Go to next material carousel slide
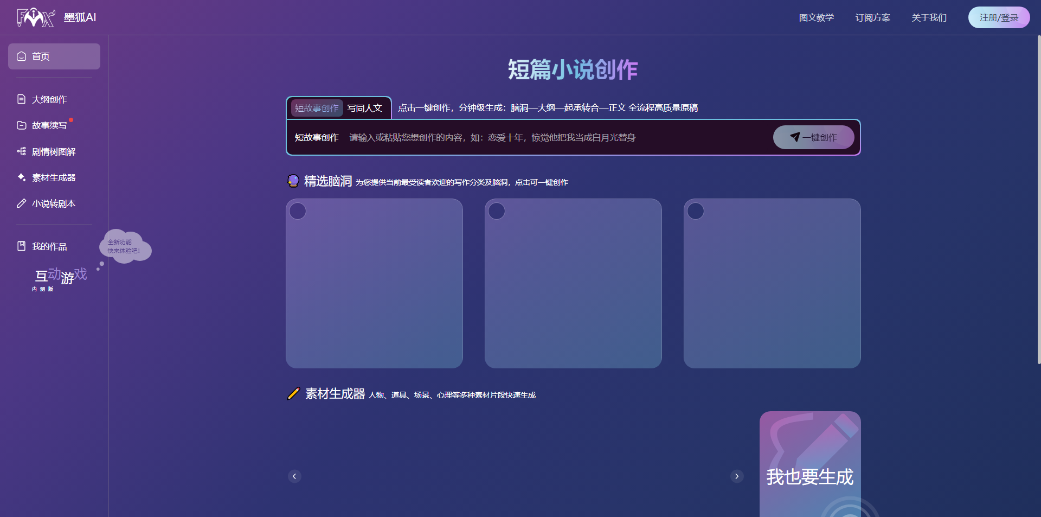Viewport: 1041px width, 517px height. click(737, 476)
